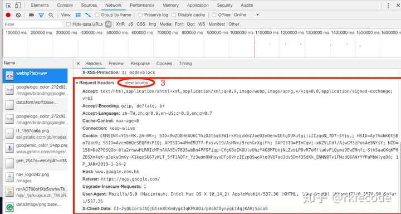Viewport: 401px width, 214px height.
Task: Click view source link for request headers
Action: point(136,82)
